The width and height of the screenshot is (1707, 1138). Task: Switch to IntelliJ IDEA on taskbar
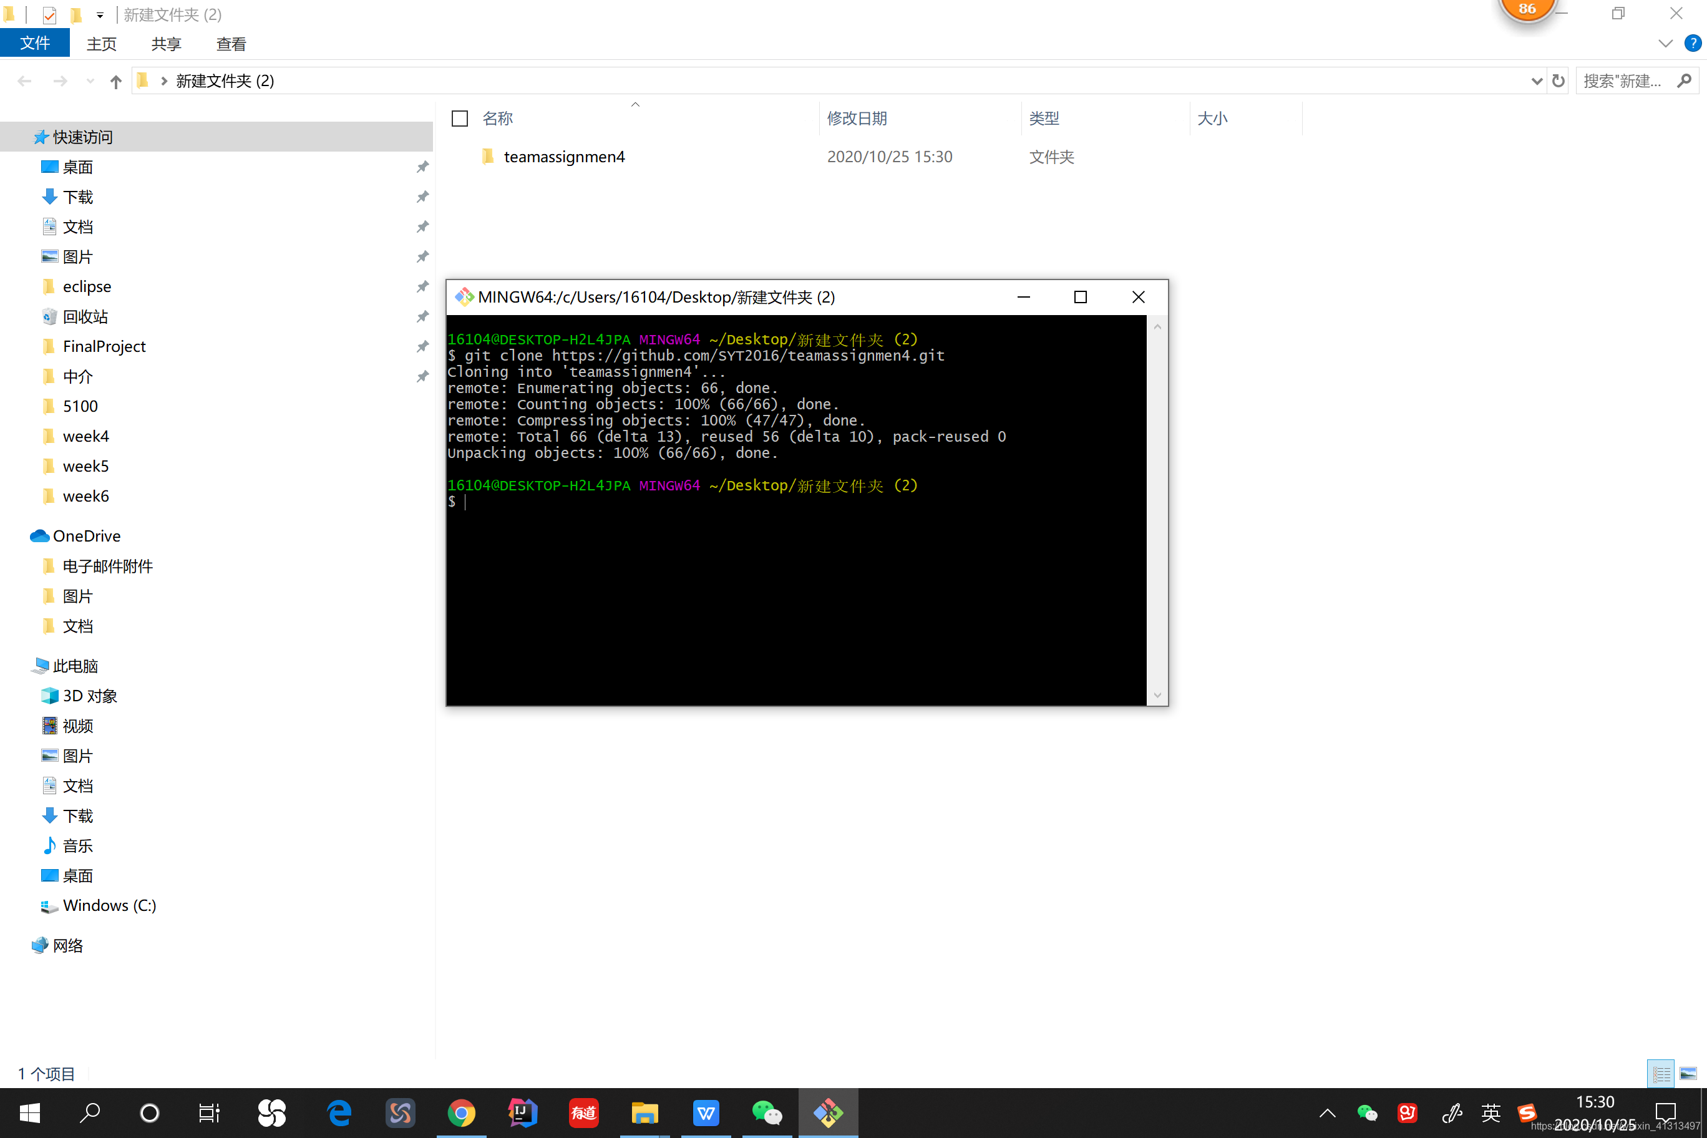[522, 1112]
